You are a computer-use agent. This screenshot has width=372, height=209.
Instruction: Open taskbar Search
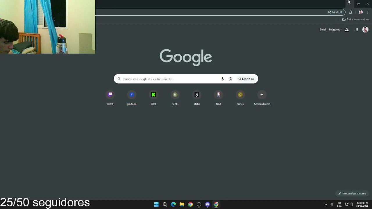[165, 204]
